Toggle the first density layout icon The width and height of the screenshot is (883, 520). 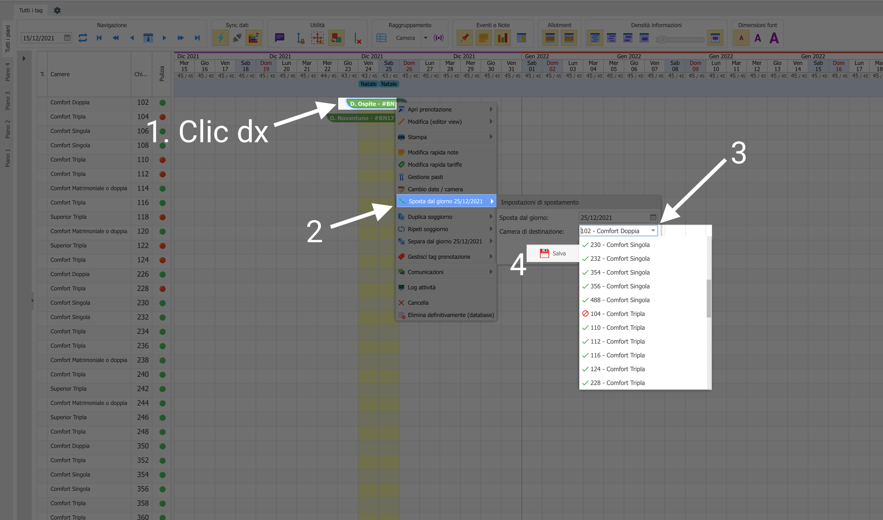tap(595, 38)
